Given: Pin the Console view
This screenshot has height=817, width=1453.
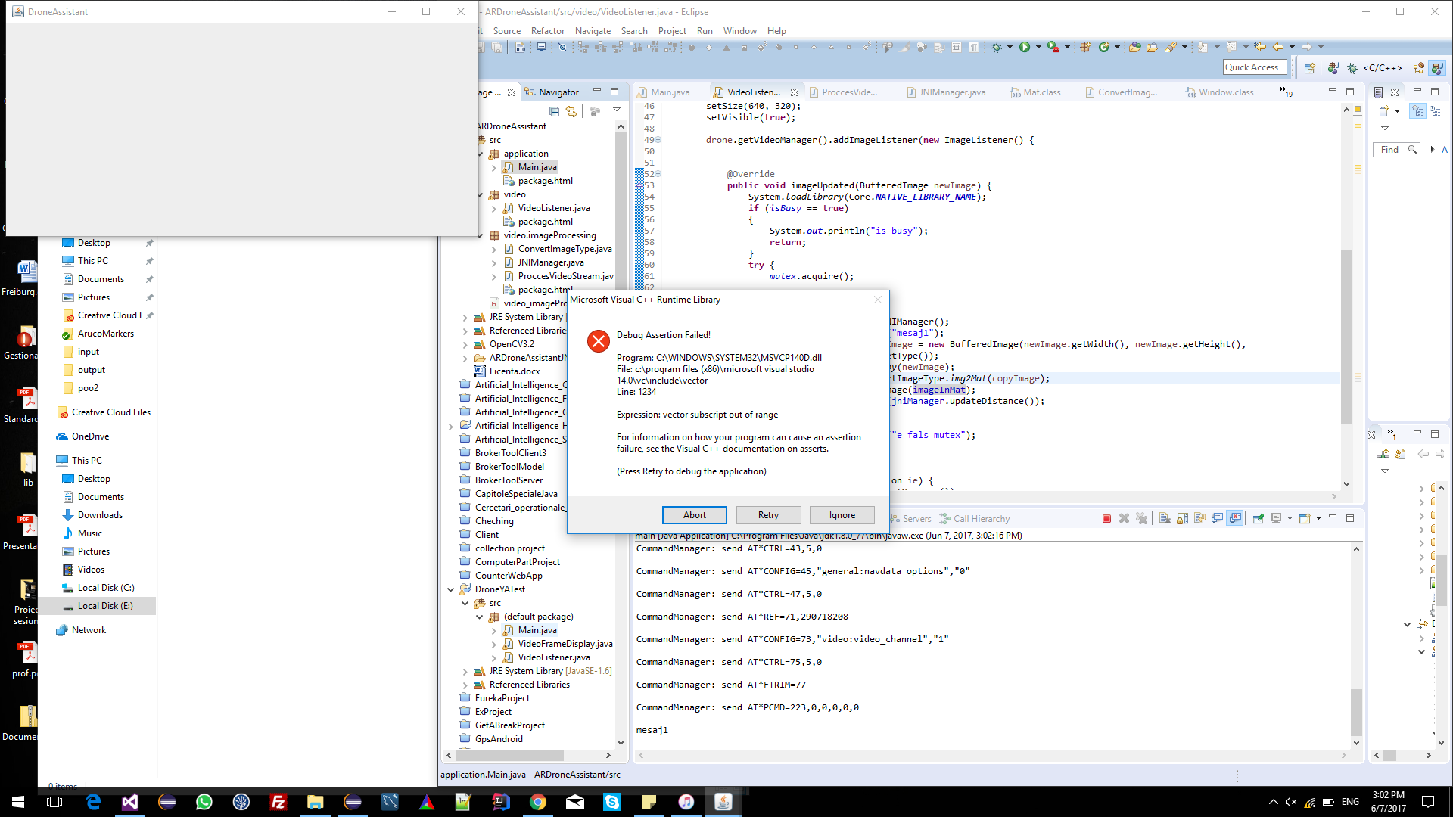Looking at the screenshot, I should [x=1258, y=519].
